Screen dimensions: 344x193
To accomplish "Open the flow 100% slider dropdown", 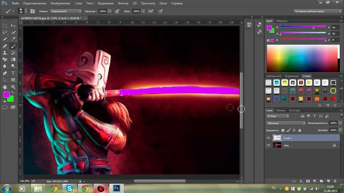I will 143,11.
